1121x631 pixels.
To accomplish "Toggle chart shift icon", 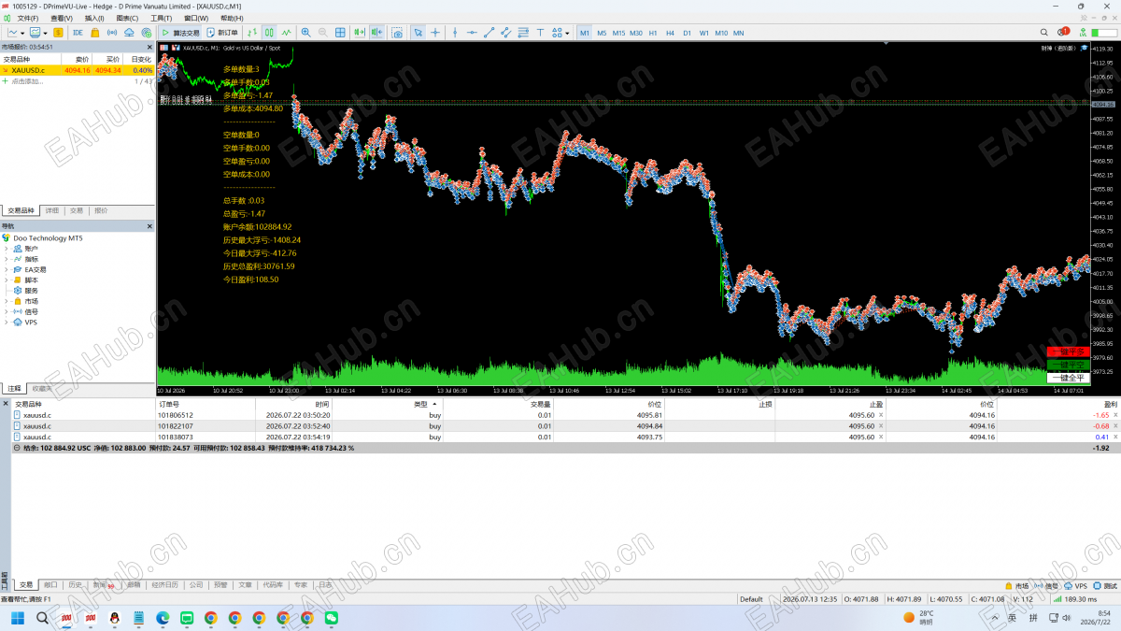I will pyautogui.click(x=376, y=33).
